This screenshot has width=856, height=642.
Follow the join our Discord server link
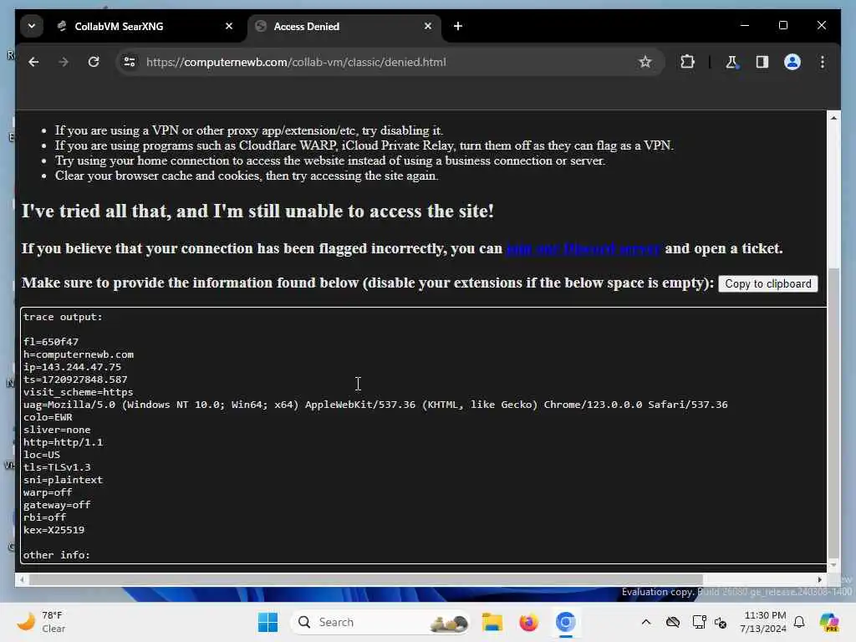pyautogui.click(x=583, y=248)
